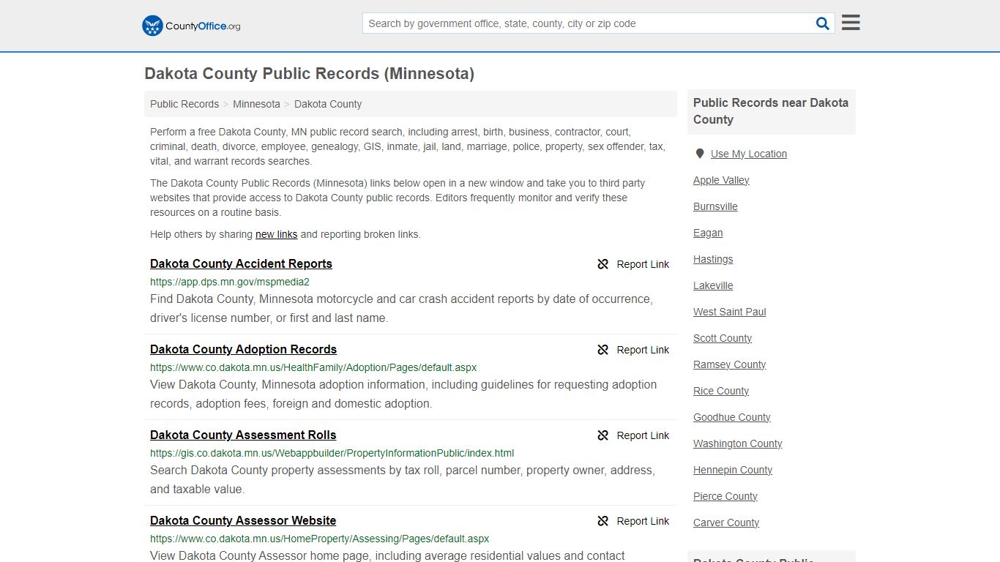This screenshot has height=562, width=1000.
Task: Open Rice County records
Action: coord(721,391)
